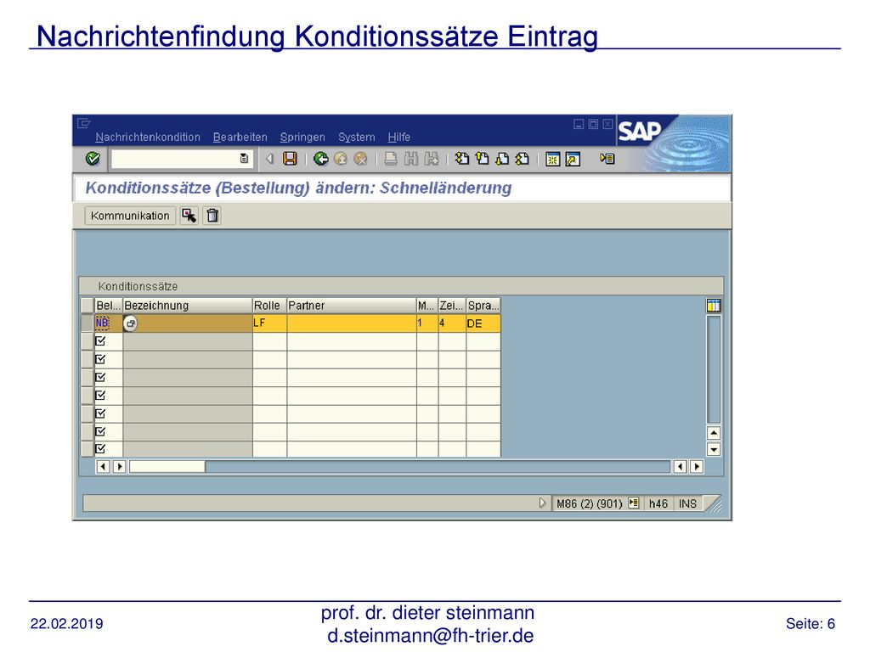The height and width of the screenshot is (652, 870).
Task: Select the Partner column header
Action: pos(352,306)
